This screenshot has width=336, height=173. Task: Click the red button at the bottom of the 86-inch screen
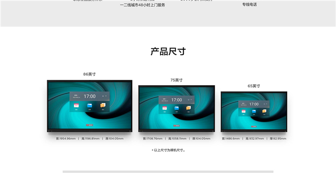pos(90,125)
